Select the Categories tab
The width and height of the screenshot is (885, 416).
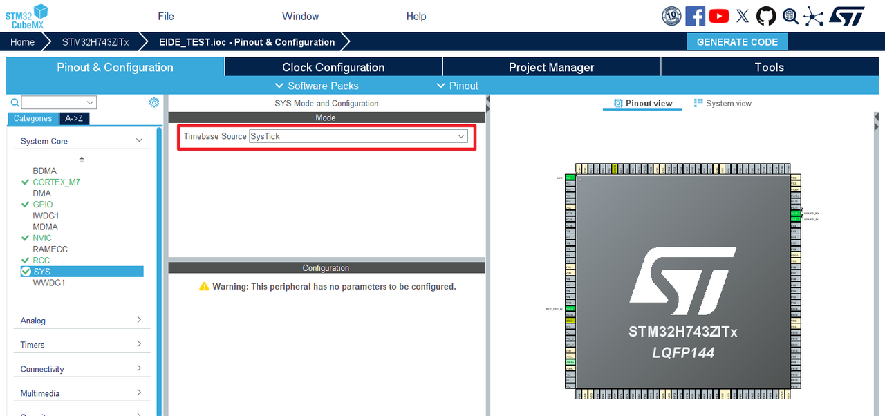pyautogui.click(x=33, y=118)
